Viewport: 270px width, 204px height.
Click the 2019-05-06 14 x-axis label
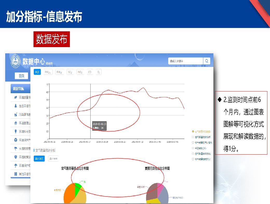[x=67, y=142]
